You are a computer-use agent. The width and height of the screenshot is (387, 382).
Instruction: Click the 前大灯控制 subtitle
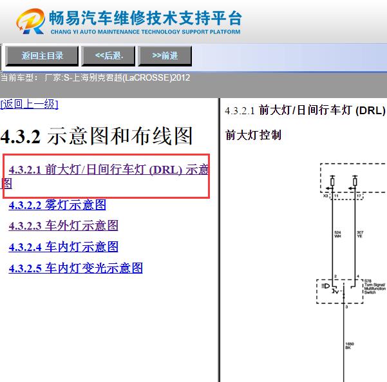(253, 135)
